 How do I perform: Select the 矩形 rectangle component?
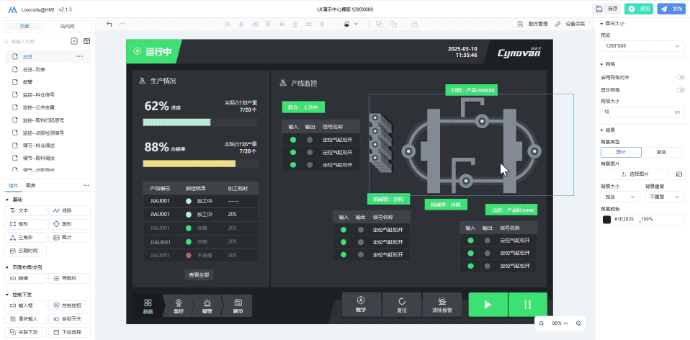click(x=25, y=224)
